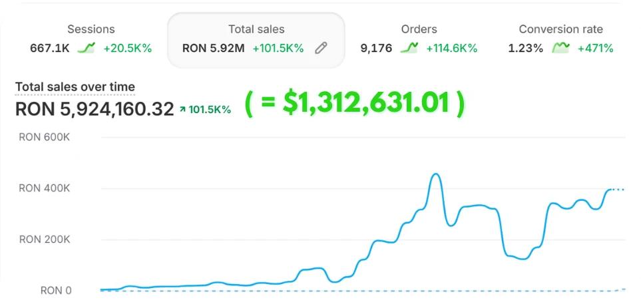Click the 667.1K sessions value

[x=50, y=48]
